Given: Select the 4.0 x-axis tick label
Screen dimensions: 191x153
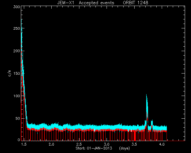Looking at the screenshot, I should (162, 144).
